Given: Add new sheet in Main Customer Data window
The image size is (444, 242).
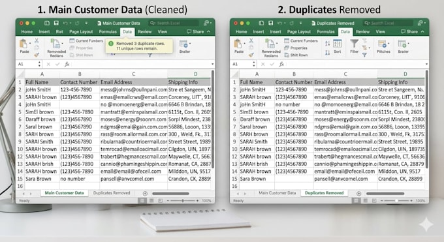Looking at the screenshot, I should click(x=145, y=194).
